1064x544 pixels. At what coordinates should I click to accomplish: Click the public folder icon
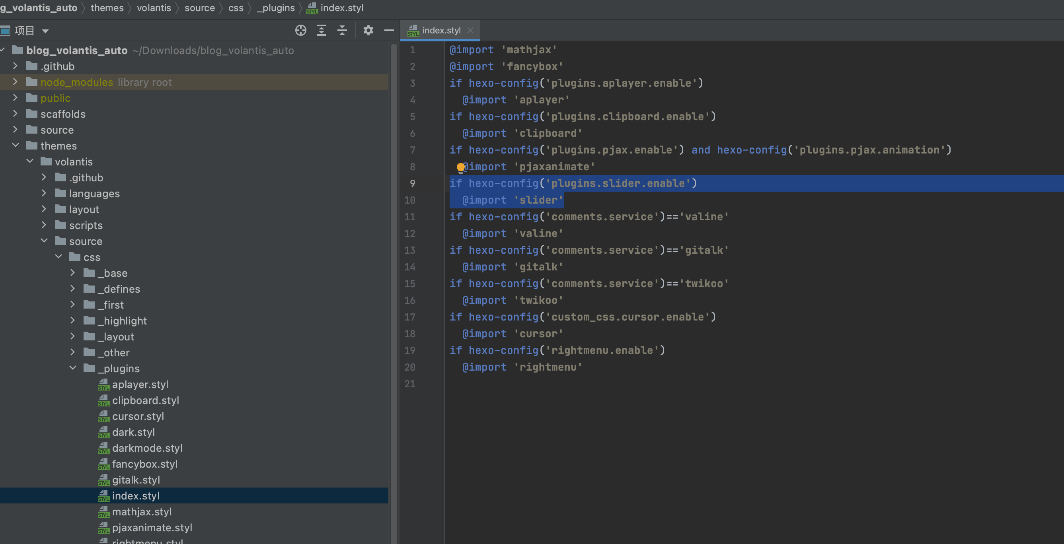pyautogui.click(x=32, y=98)
